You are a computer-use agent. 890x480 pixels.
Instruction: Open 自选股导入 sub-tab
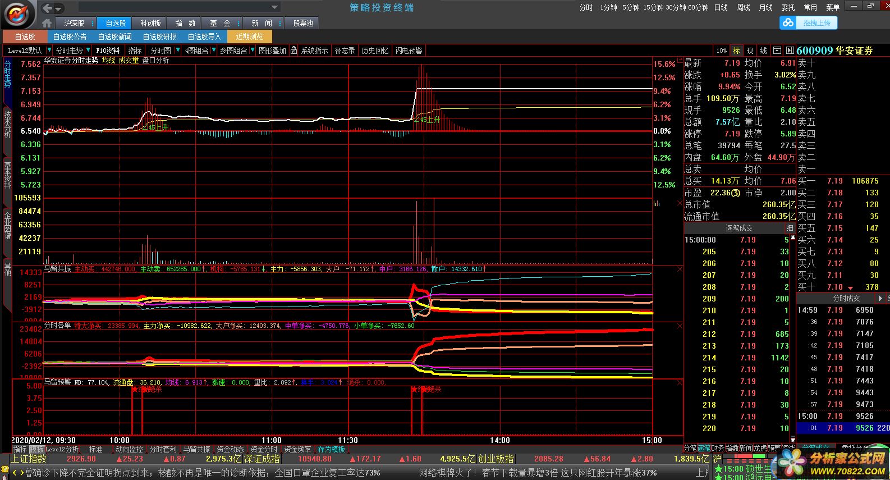pos(204,36)
